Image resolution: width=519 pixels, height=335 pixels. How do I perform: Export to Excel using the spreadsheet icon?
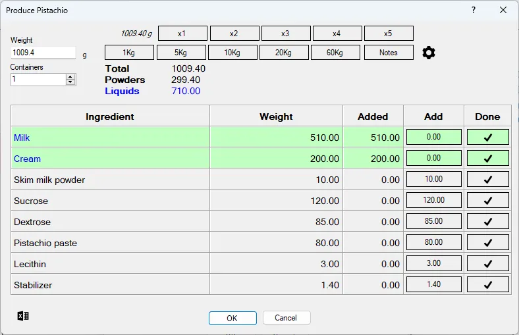pos(23,316)
